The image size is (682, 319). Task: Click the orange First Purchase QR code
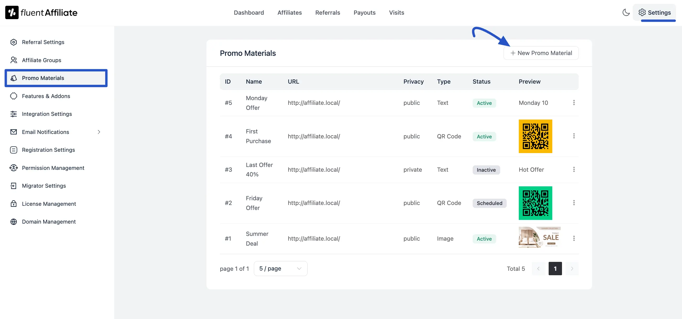coord(535,136)
